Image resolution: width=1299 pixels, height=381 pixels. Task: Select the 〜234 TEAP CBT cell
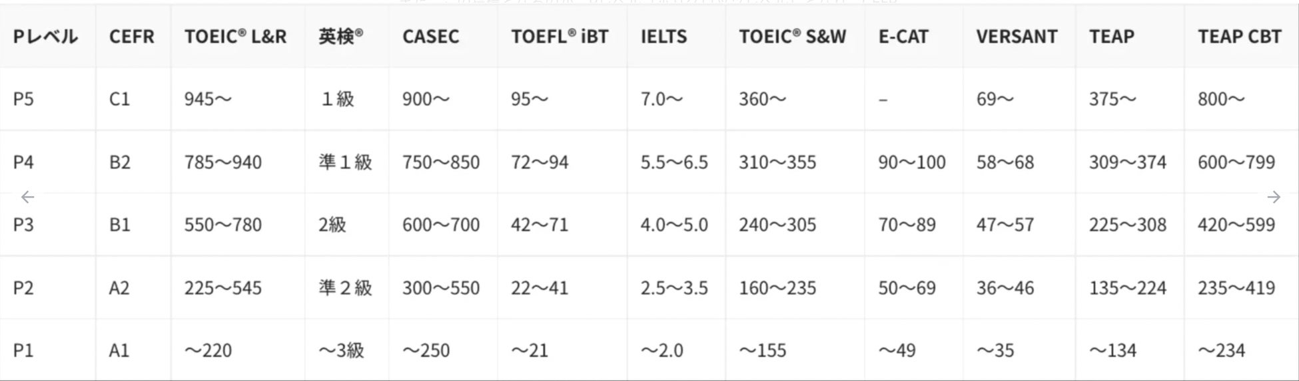pos(1221,350)
